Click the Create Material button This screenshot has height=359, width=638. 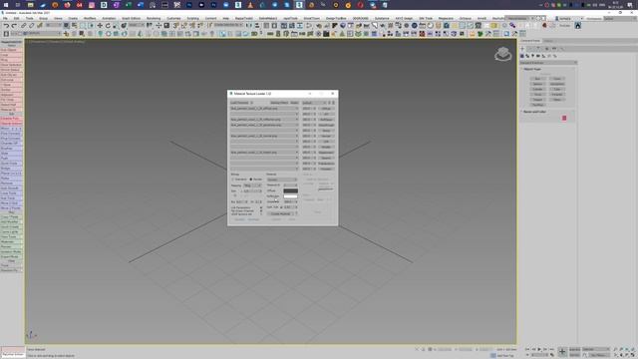coord(281,213)
